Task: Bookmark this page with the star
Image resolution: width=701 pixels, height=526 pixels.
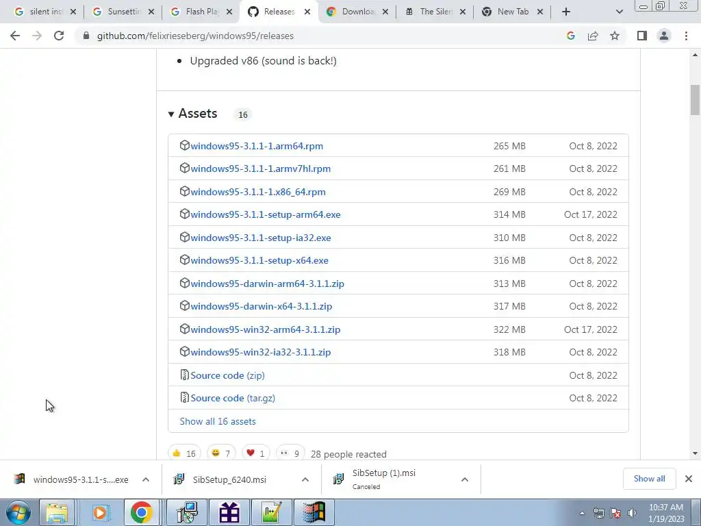Action: tap(615, 36)
